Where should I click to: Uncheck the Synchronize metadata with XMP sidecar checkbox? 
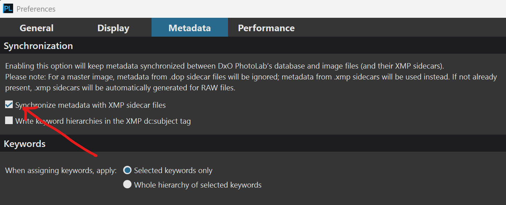[9, 105]
